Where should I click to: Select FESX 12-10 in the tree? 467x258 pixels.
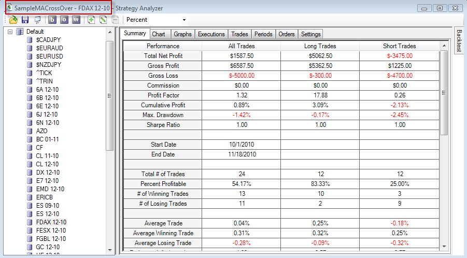click(x=51, y=231)
